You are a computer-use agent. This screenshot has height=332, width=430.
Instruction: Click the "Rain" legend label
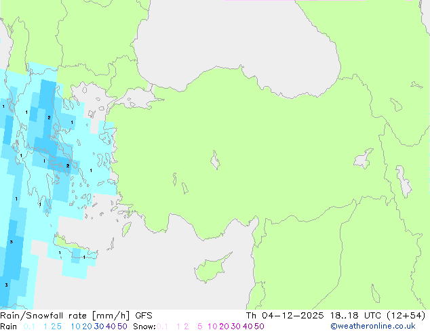(x=9, y=327)
